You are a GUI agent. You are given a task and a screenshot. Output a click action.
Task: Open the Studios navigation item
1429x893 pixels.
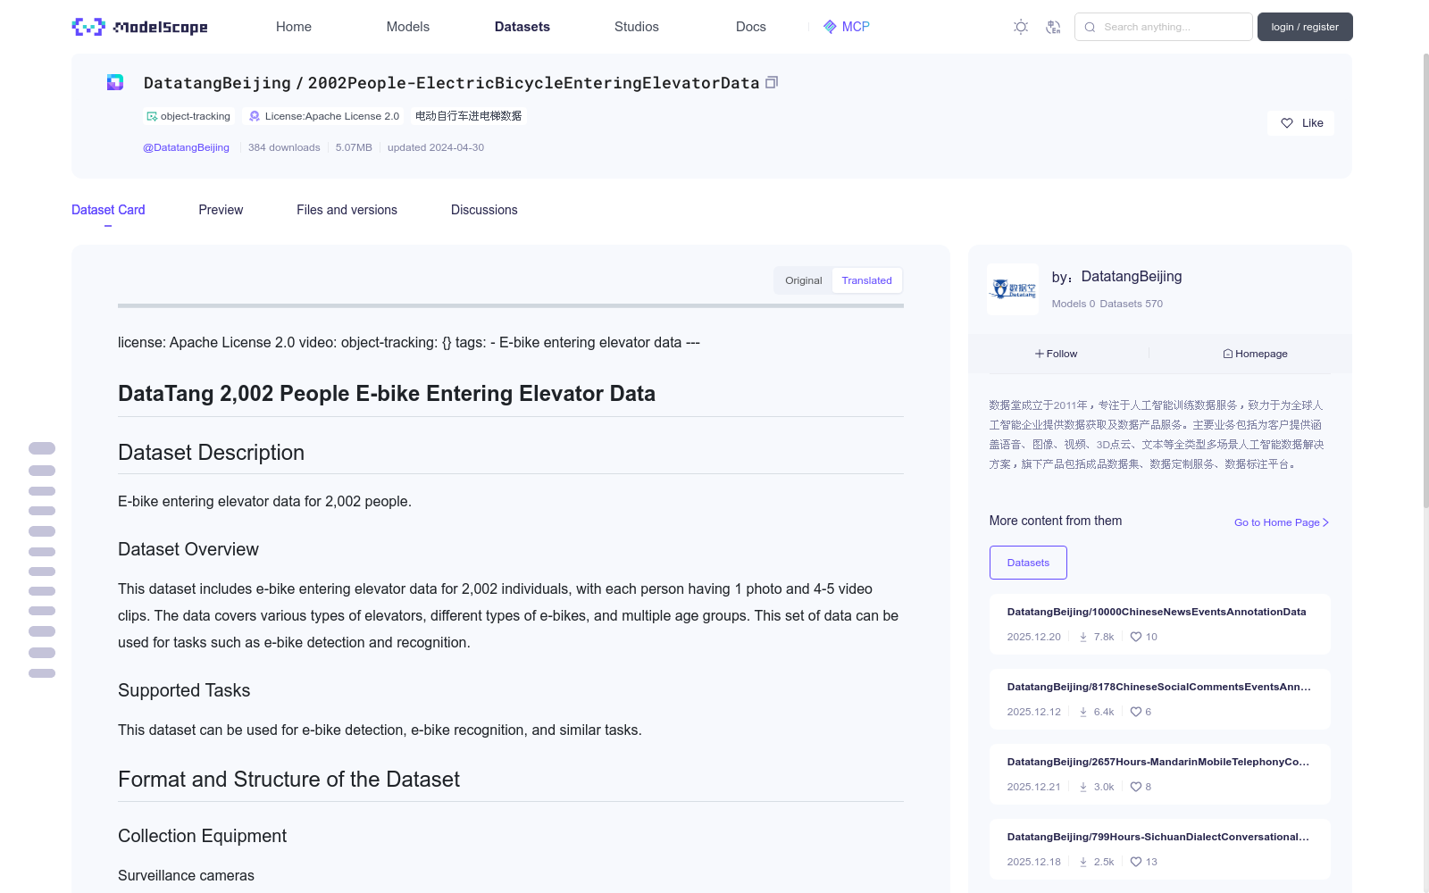click(637, 27)
